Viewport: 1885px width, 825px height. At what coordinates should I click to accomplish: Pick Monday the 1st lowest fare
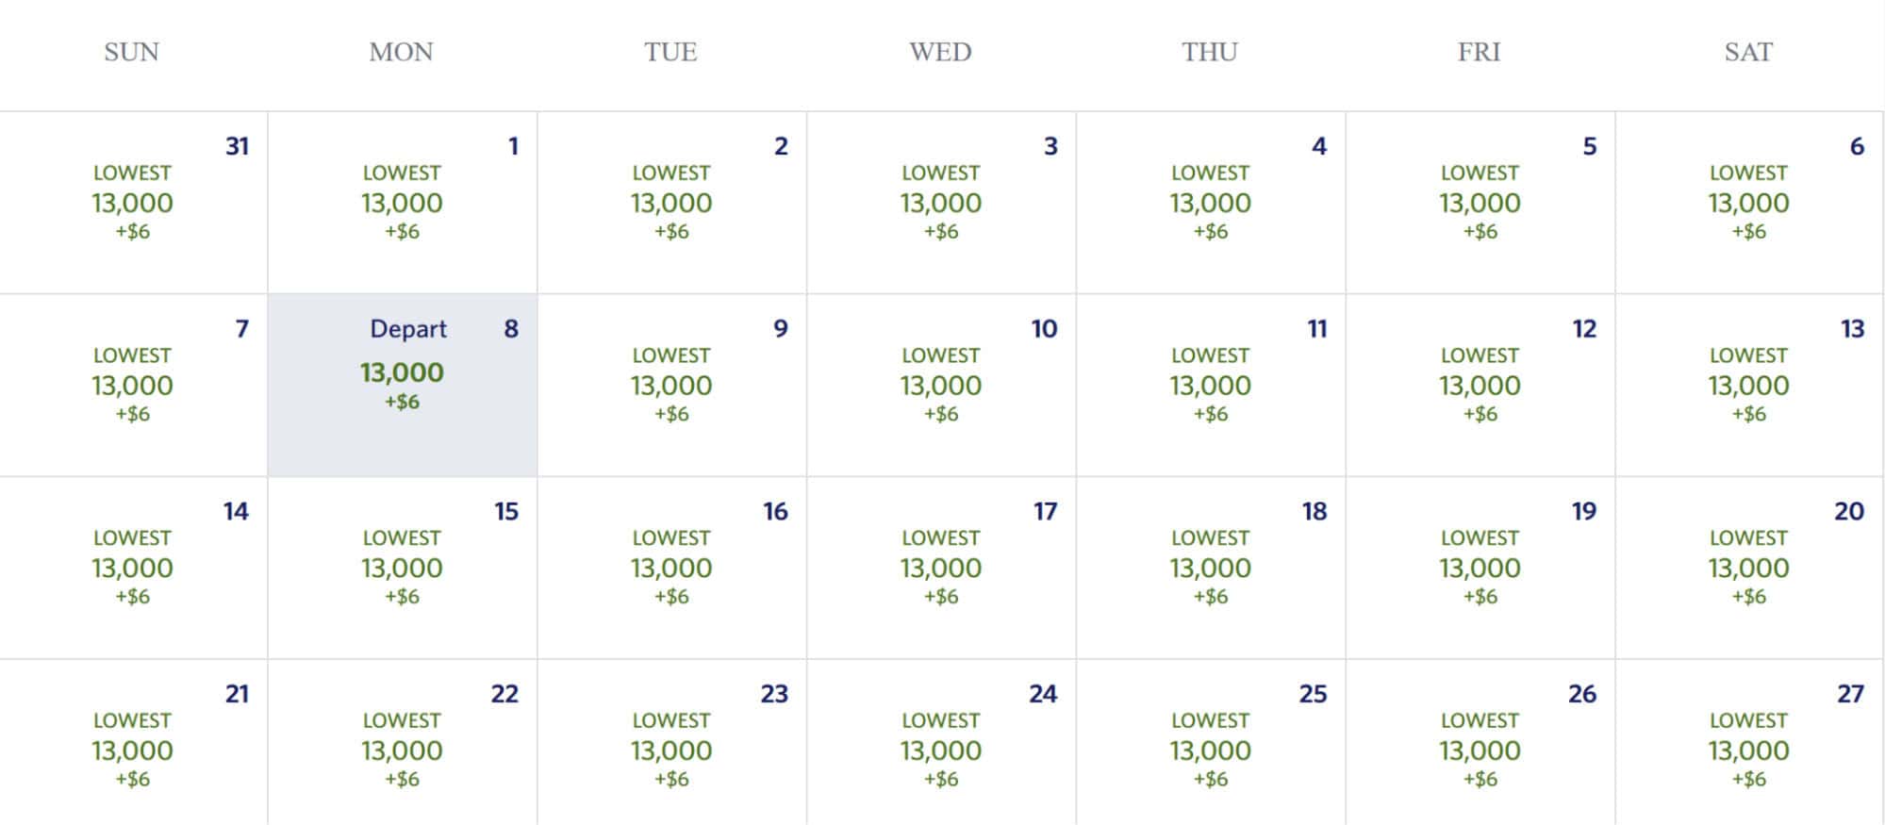pyautogui.click(x=403, y=203)
